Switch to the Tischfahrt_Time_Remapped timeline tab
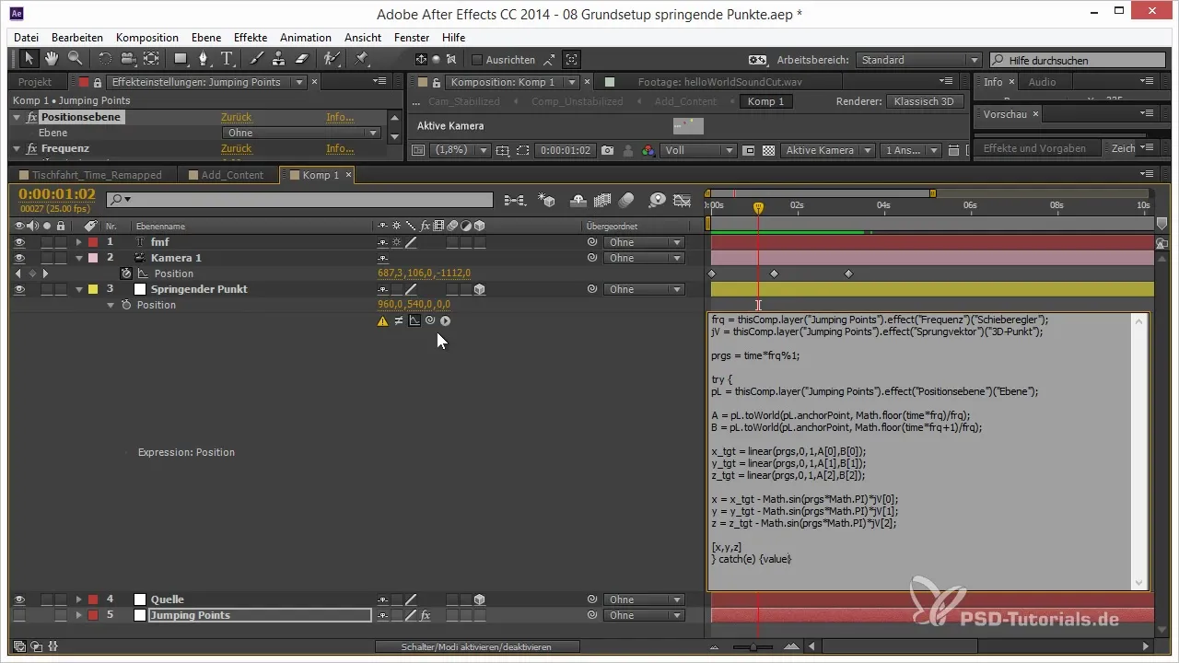This screenshot has height=663, width=1179. (x=97, y=175)
